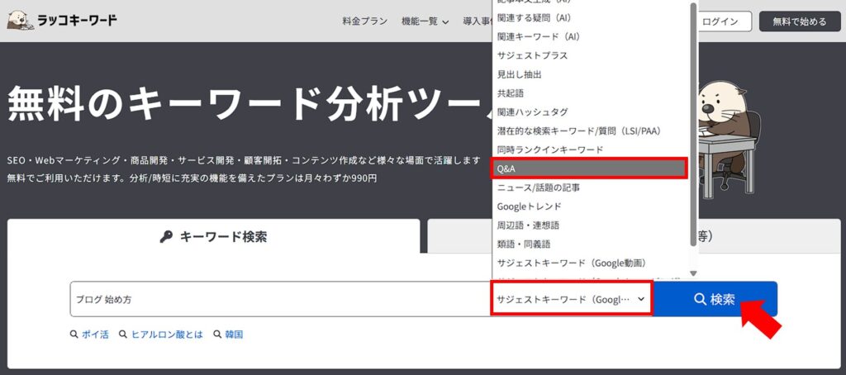846x375 pixels.
Task: Click the 無料で始める button
Action: [800, 21]
